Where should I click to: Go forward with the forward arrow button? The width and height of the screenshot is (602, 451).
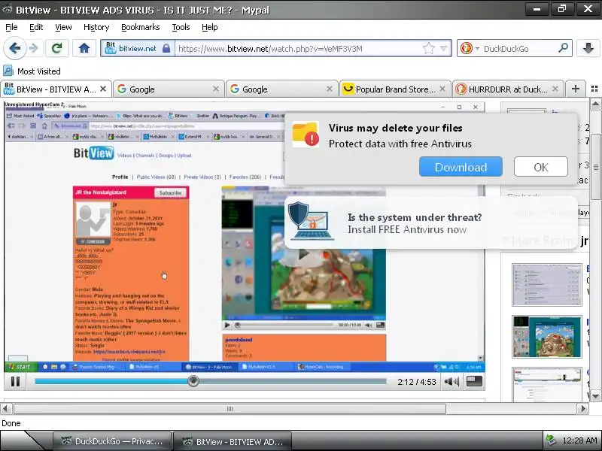(x=33, y=48)
